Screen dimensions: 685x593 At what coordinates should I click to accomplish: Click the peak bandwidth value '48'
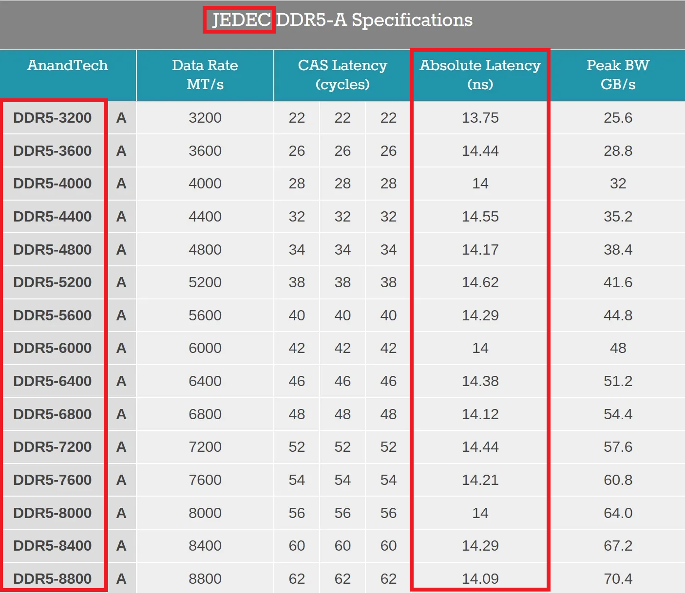[618, 348]
